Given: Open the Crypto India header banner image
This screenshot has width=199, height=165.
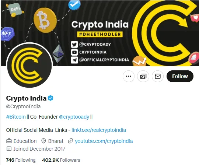Looking at the screenshot, I should [x=100, y=33].
